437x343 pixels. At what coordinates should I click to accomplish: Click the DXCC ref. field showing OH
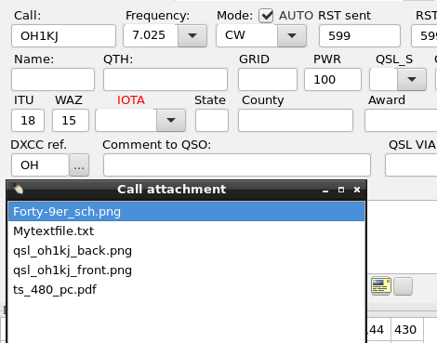tap(40, 165)
